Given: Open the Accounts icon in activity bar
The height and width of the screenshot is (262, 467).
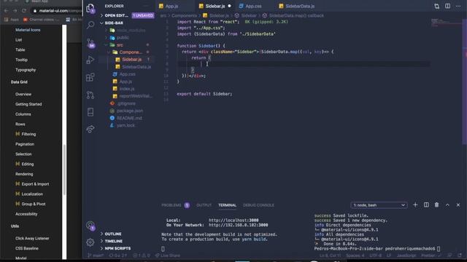Looking at the screenshot, I should (90, 226).
